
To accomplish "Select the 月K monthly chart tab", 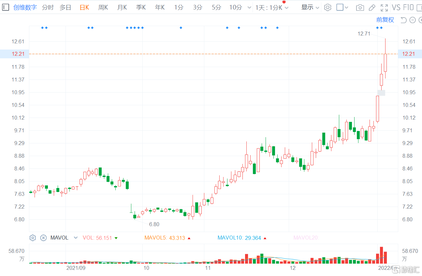I will (x=122, y=7).
